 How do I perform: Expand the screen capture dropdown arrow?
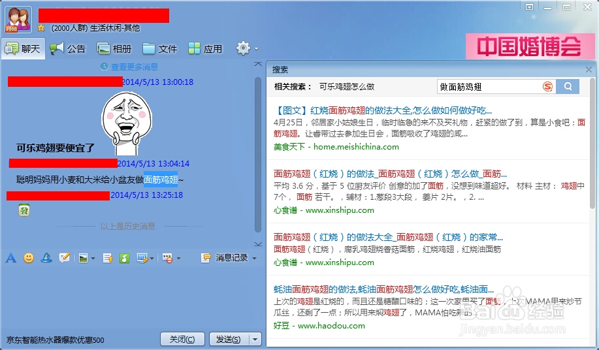(152, 259)
